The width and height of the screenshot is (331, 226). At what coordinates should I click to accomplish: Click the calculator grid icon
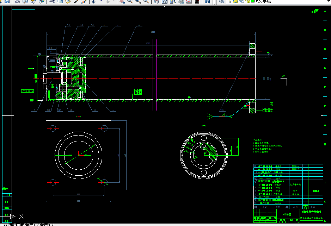pyautogui.click(x=197, y=2)
